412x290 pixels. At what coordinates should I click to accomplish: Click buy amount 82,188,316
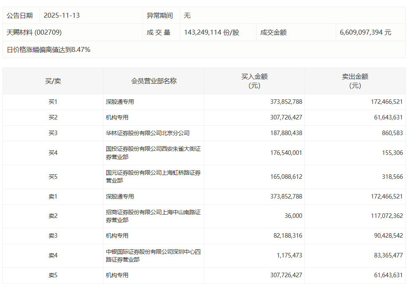(288, 235)
